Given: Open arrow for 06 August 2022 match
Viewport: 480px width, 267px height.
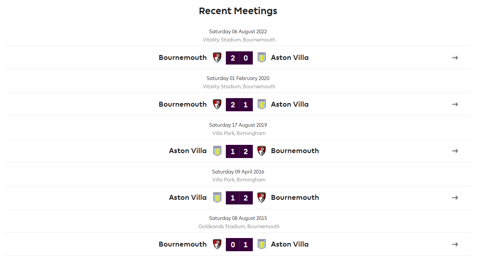Looking at the screenshot, I should click(455, 58).
